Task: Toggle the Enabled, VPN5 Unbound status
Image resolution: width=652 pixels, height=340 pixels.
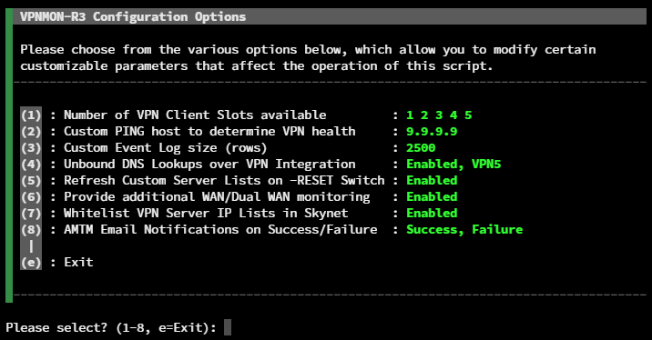Action: coord(453,165)
